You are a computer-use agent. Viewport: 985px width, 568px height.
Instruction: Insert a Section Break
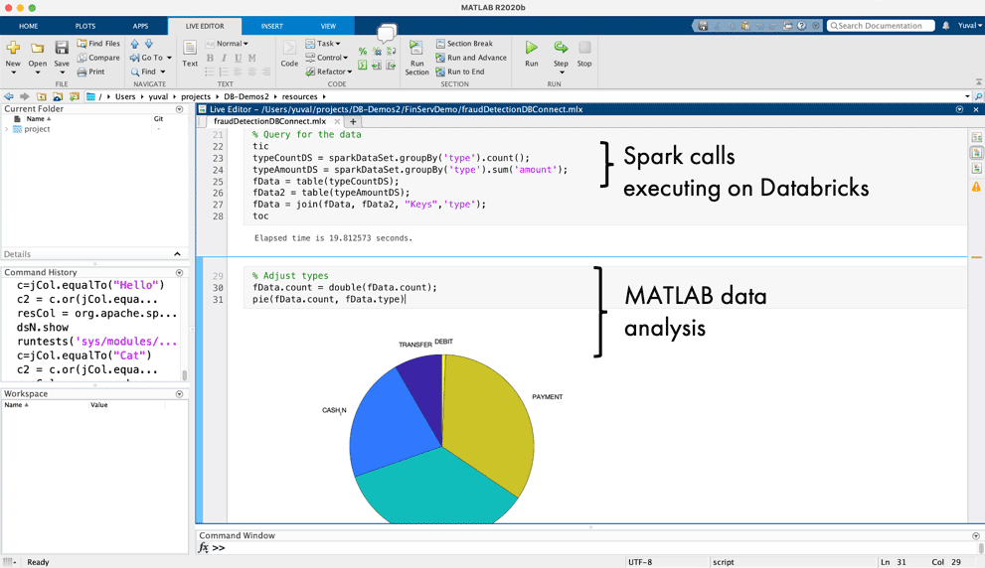pyautogui.click(x=464, y=44)
